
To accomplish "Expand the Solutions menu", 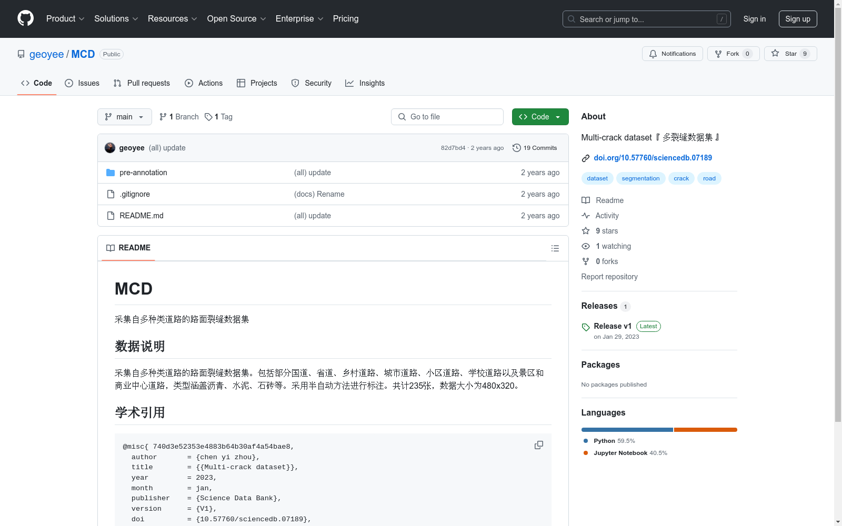I will pos(116,18).
